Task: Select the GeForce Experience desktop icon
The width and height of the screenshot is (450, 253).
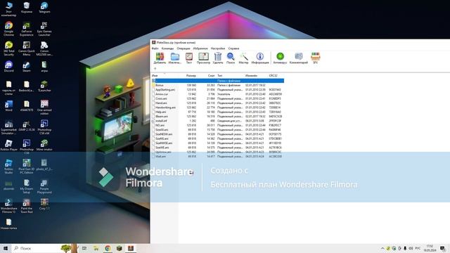Action: (27, 29)
